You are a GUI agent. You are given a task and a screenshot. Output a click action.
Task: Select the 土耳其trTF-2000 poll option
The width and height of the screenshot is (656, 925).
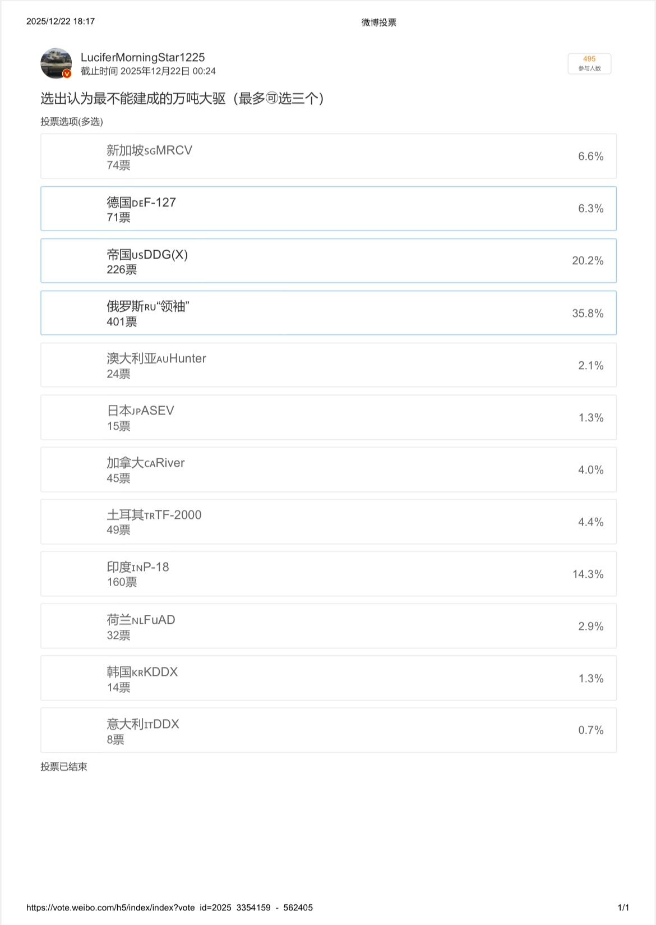pos(328,521)
